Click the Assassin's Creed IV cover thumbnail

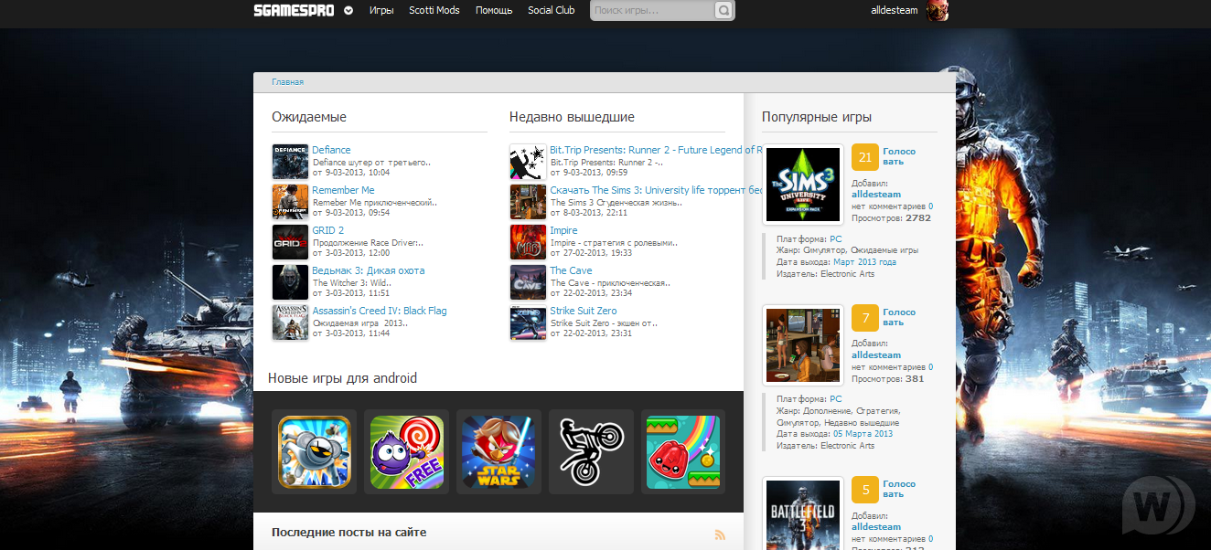(290, 323)
